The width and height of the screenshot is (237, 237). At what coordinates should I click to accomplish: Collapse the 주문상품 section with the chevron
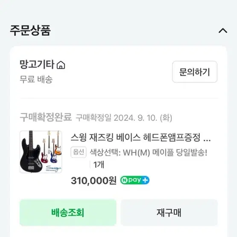pyautogui.click(x=223, y=31)
